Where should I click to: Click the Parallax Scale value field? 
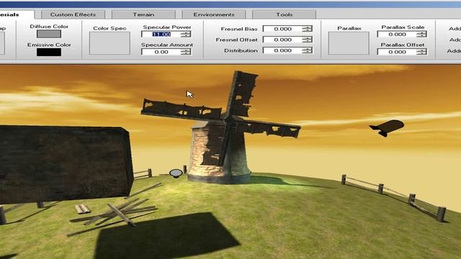click(397, 34)
